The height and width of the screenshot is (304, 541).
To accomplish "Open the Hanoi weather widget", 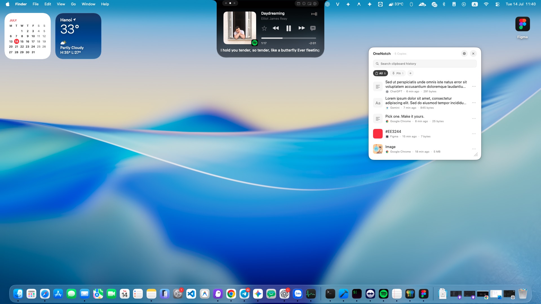I will pos(78,36).
